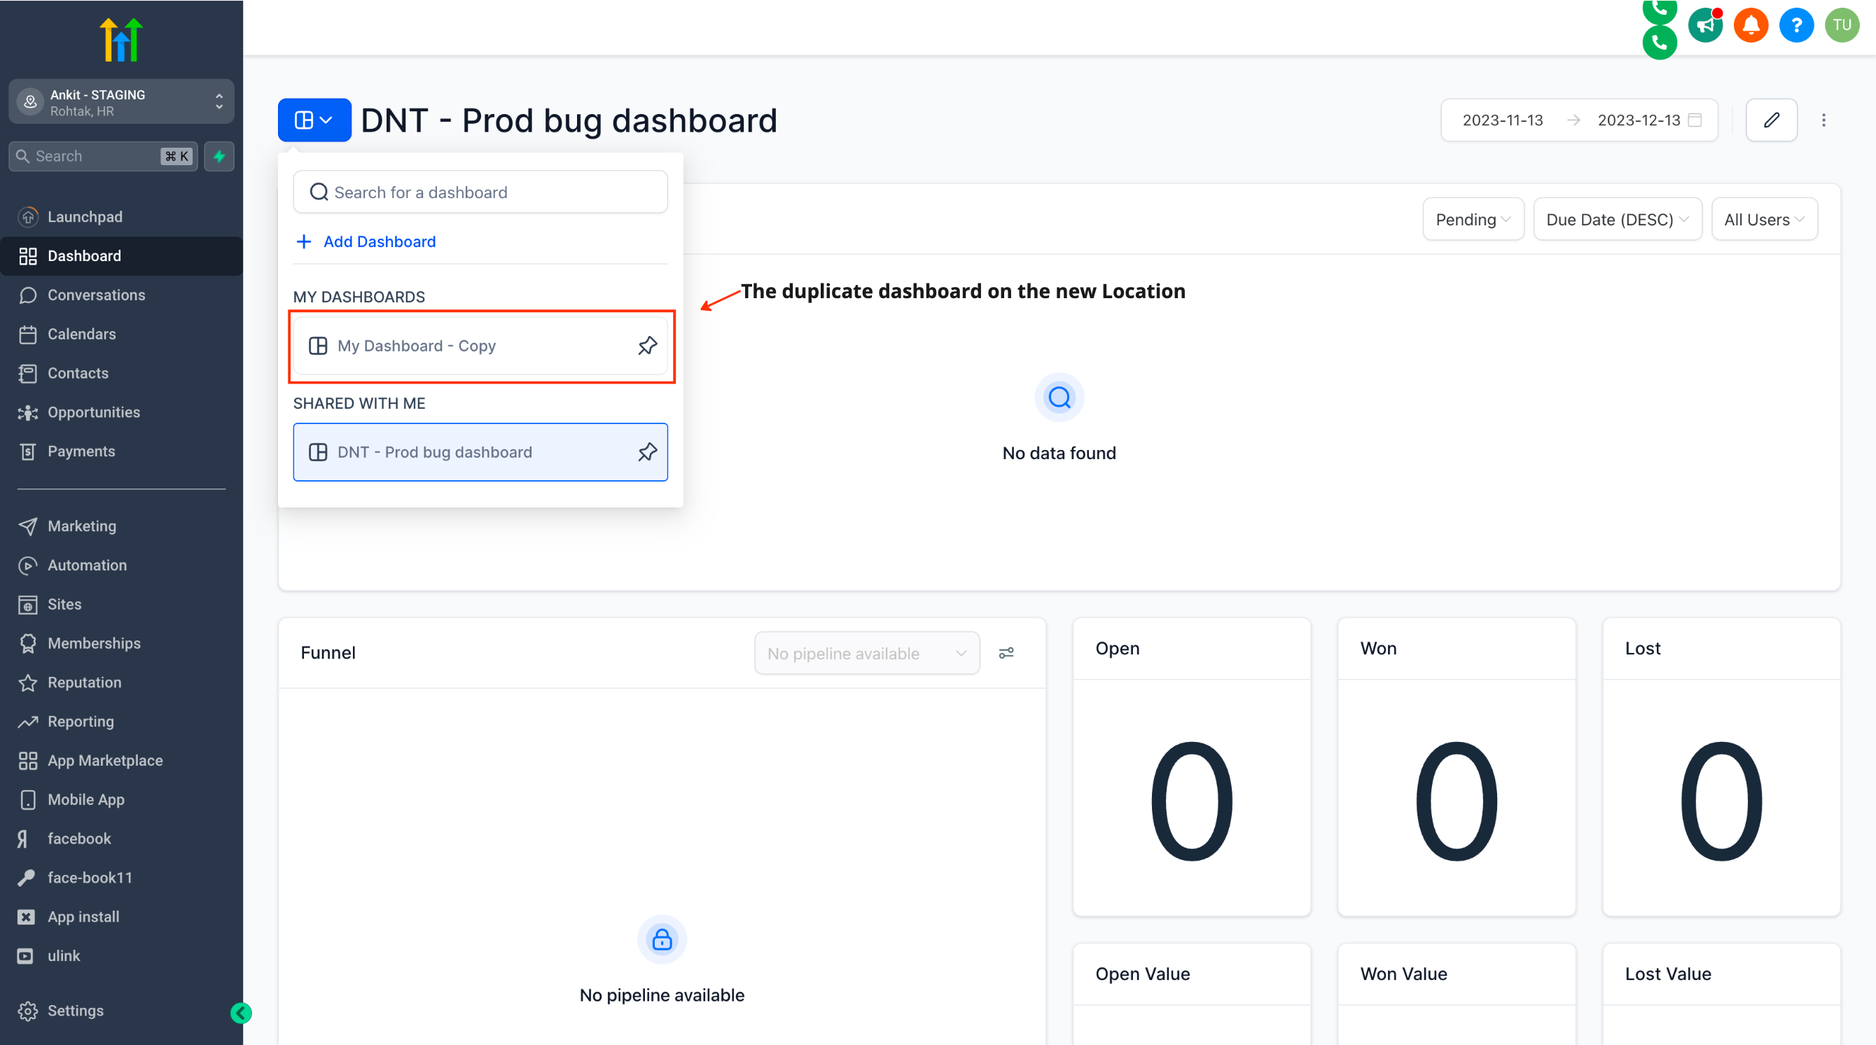Click the Search for a dashboard field
Image resolution: width=1876 pixels, height=1045 pixels.
[x=480, y=192]
